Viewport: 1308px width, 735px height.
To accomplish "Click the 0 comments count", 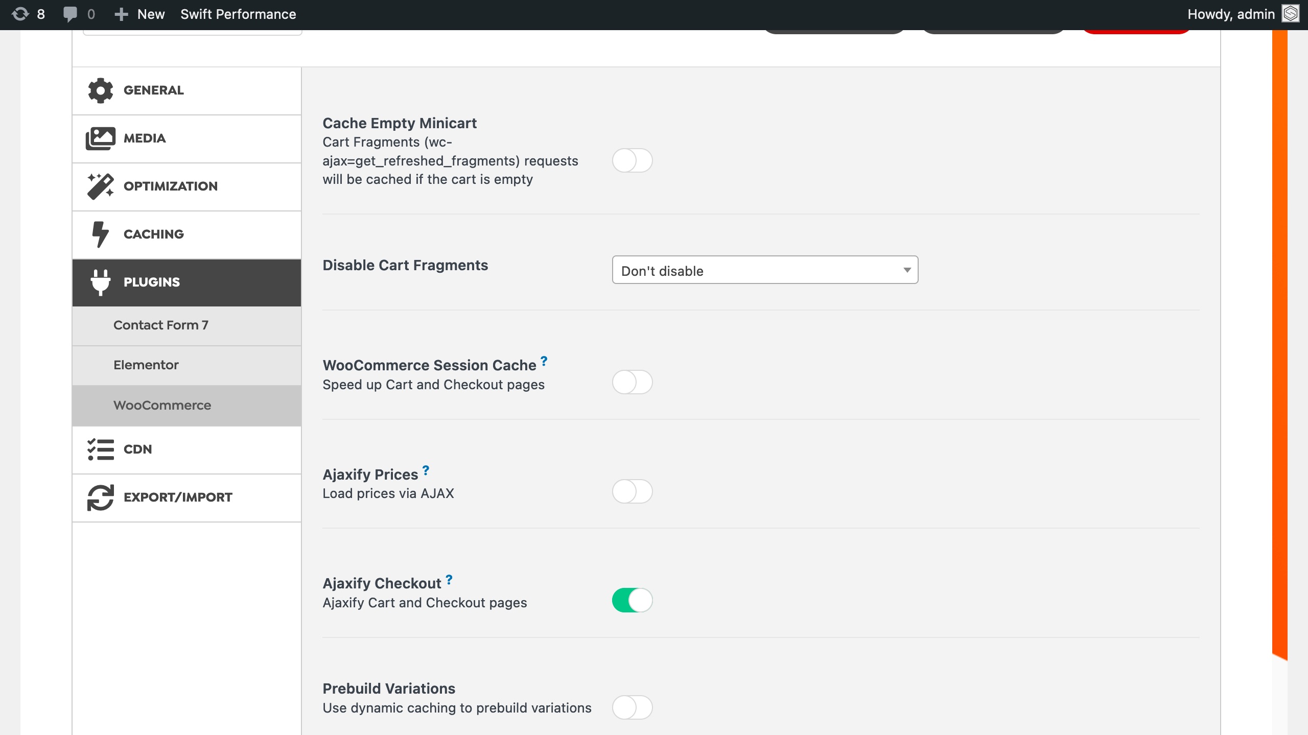I will [x=91, y=14].
